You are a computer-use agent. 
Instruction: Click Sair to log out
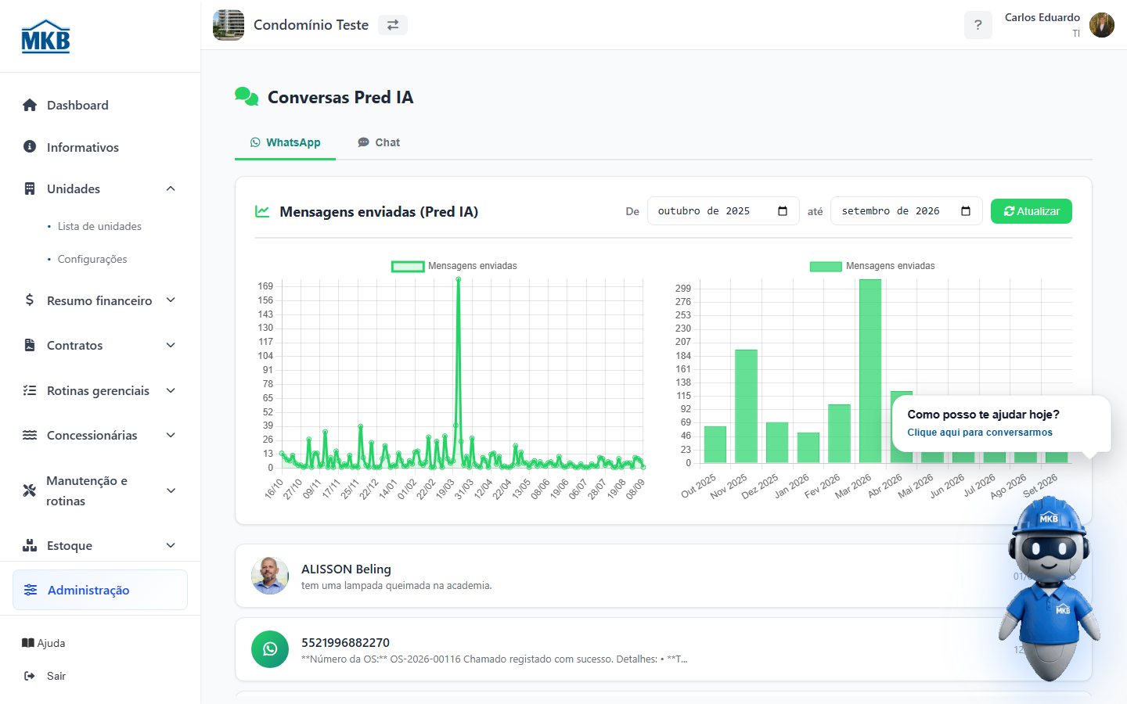[x=45, y=676]
